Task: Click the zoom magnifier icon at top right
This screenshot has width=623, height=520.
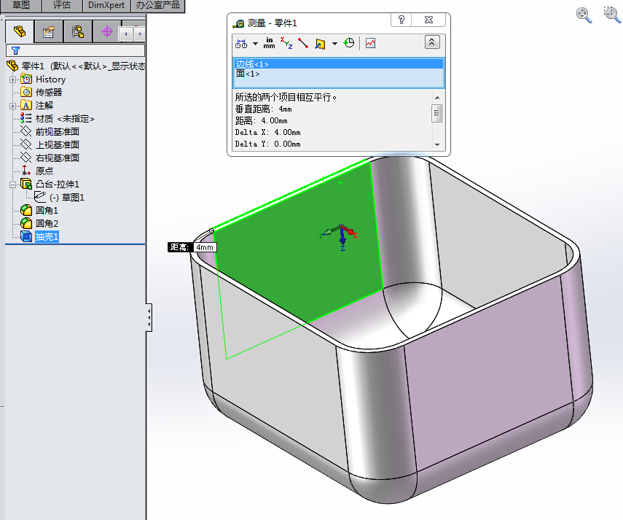Action: 584,15
